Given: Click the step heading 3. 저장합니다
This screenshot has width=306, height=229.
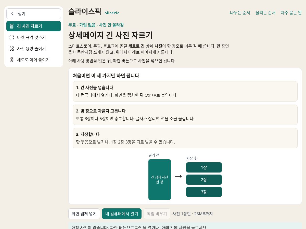Looking at the screenshot, I should coord(88,134).
